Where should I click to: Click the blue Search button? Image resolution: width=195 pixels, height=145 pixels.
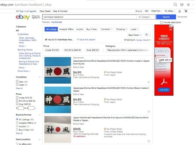(166, 17)
